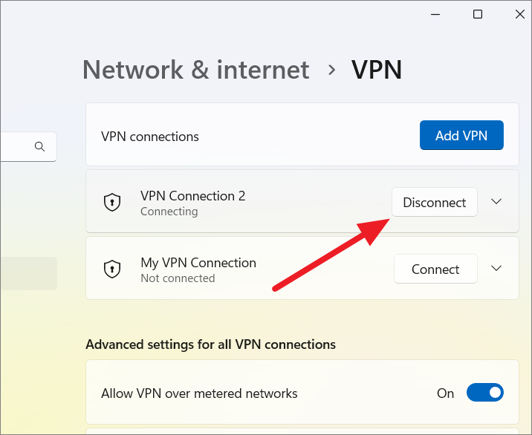Click the search magnifier icon
Image resolution: width=532 pixels, height=435 pixels.
point(40,147)
